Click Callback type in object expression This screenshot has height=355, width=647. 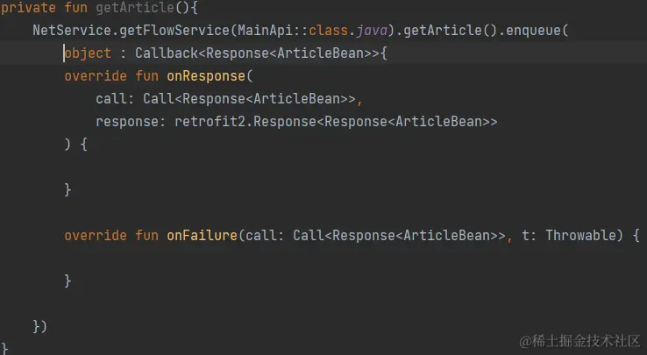[x=167, y=53]
